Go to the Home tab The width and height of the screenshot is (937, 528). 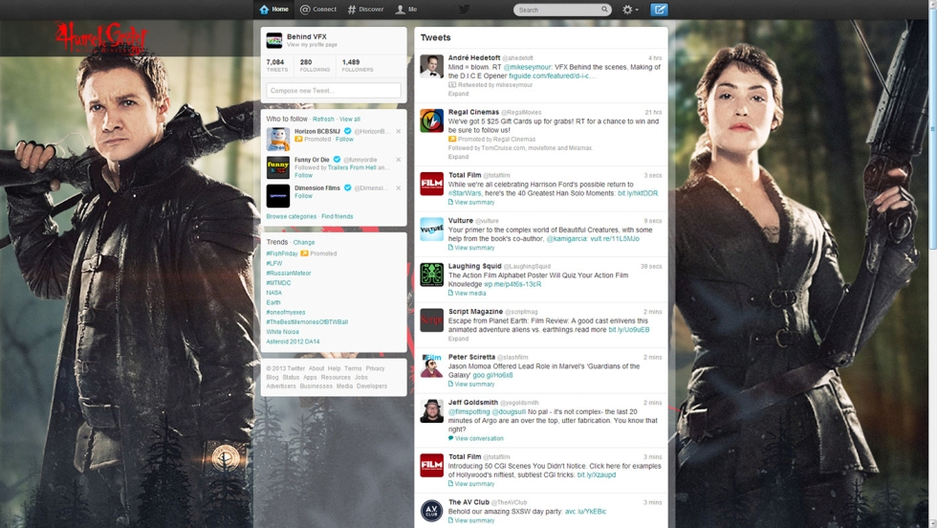[273, 10]
